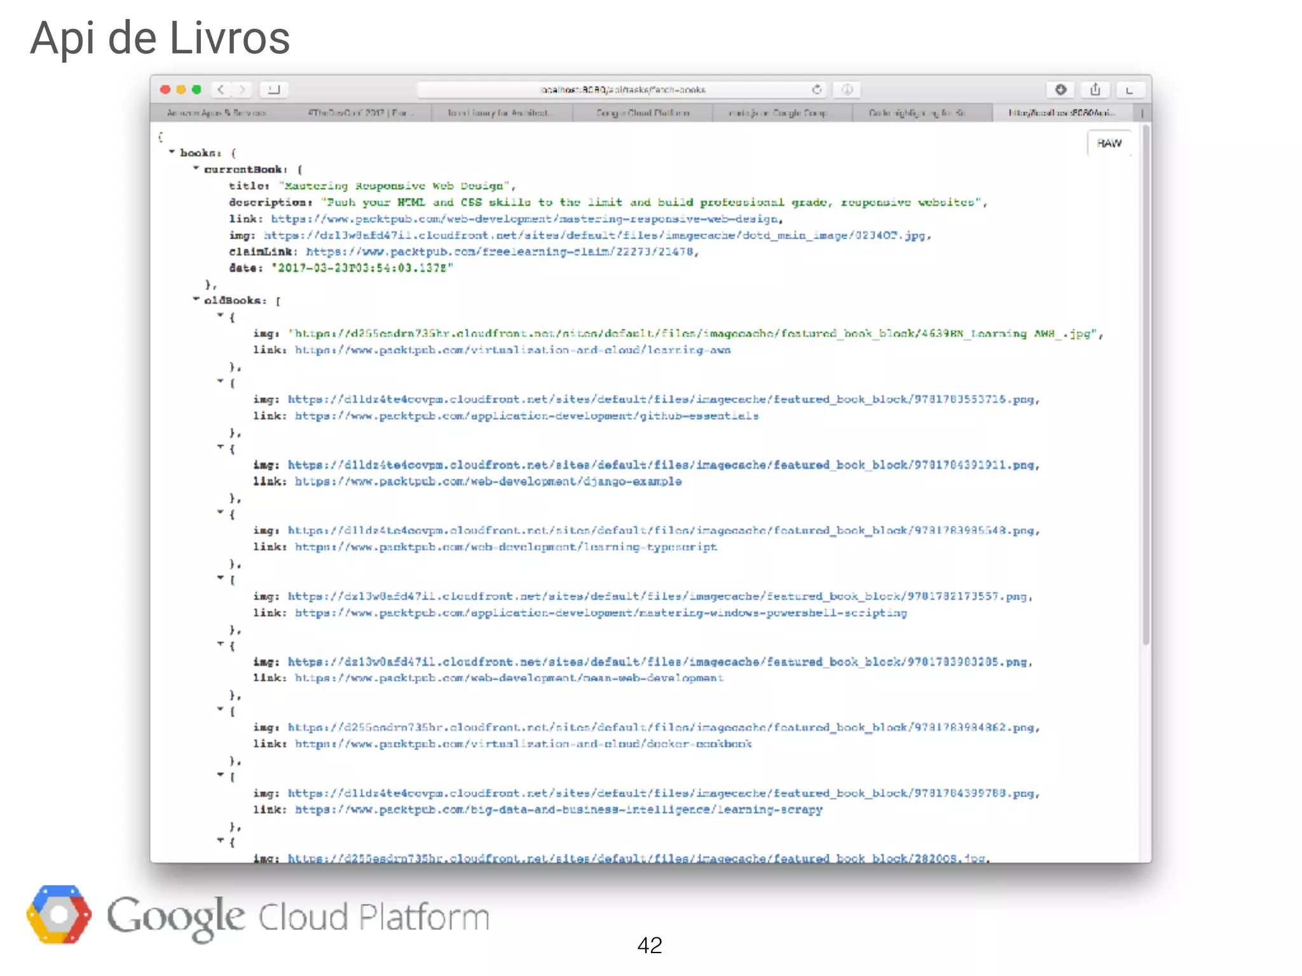Click the Share icon in Safari toolbar
This screenshot has height=976, width=1302.
pos(1095,90)
